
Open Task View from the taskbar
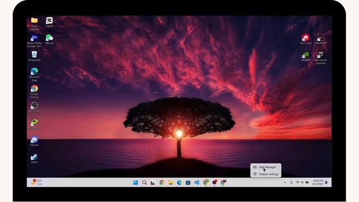coord(153,182)
